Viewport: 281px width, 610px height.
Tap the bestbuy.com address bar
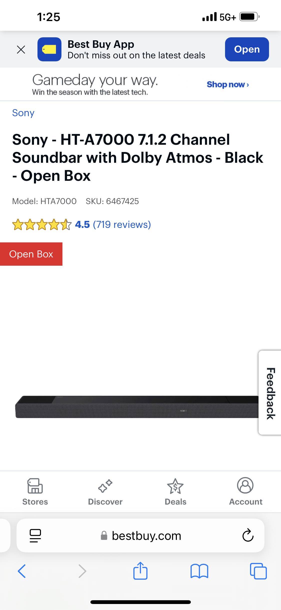(141, 536)
